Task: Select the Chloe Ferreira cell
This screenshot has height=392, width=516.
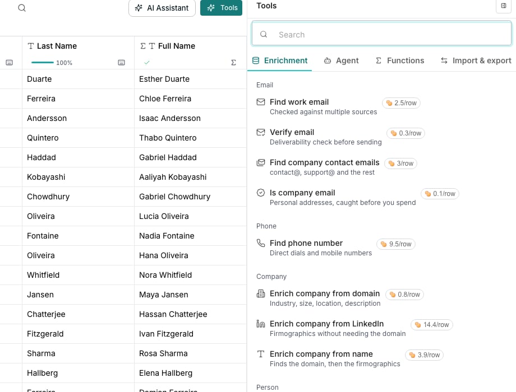Action: coord(190,99)
